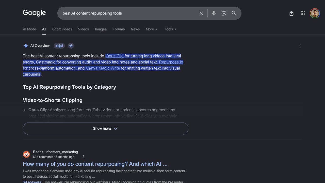Click Top AI Repurposing Tools by Category heading

69,87
